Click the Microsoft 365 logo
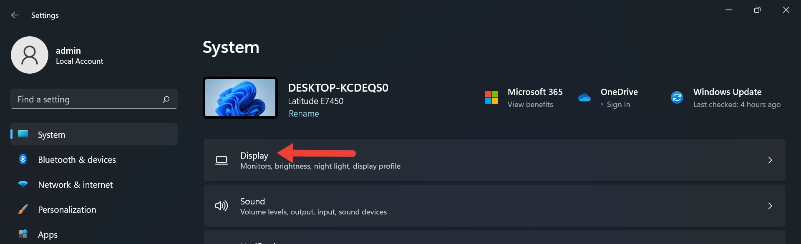Image resolution: width=801 pixels, height=244 pixels. click(492, 97)
